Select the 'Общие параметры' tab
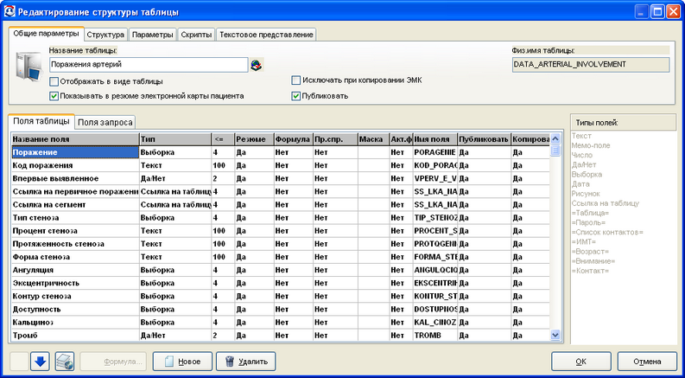 click(x=46, y=34)
